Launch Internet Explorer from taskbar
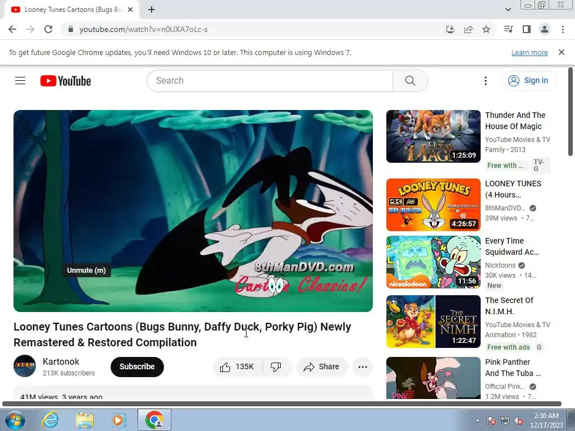The height and width of the screenshot is (431, 575). coord(50,420)
